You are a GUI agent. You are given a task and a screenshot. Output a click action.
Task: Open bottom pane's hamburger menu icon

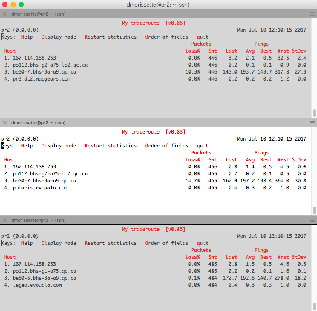click(x=312, y=220)
